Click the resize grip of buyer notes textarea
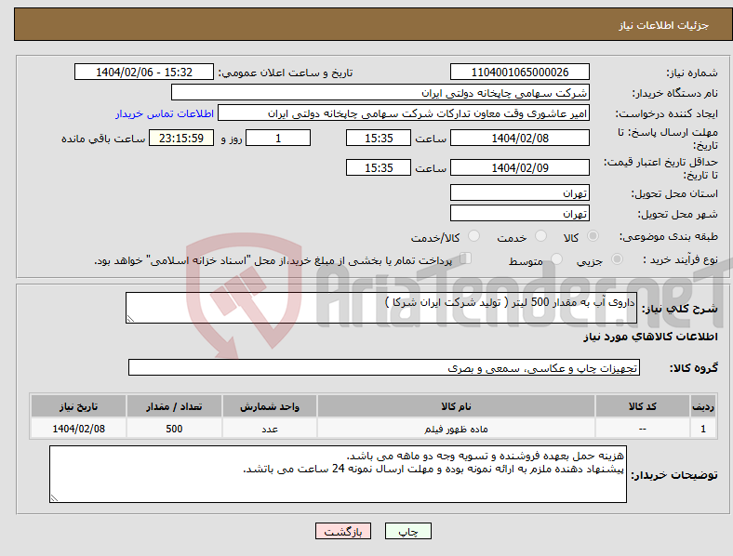Viewport: 733px width, 556px height. [x=54, y=498]
